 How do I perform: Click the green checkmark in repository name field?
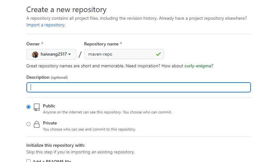(x=158, y=54)
